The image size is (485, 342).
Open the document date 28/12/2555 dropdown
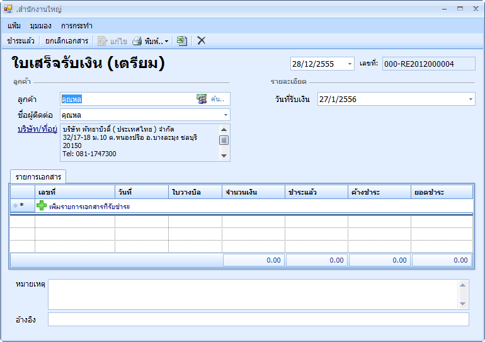(x=350, y=64)
